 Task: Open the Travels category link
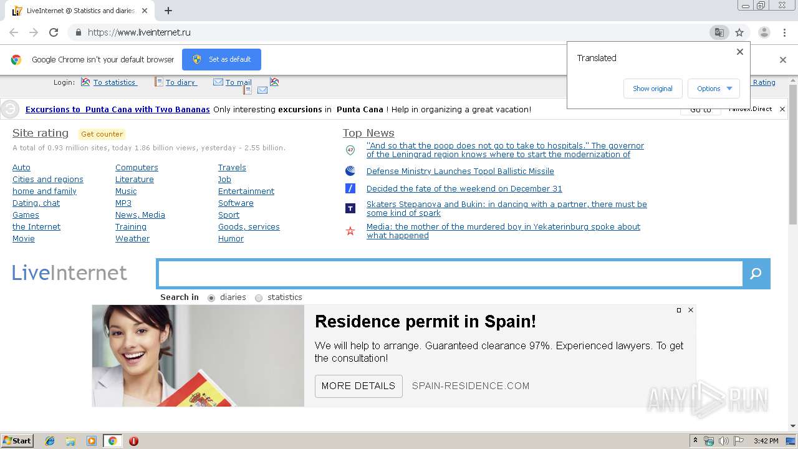pos(232,168)
